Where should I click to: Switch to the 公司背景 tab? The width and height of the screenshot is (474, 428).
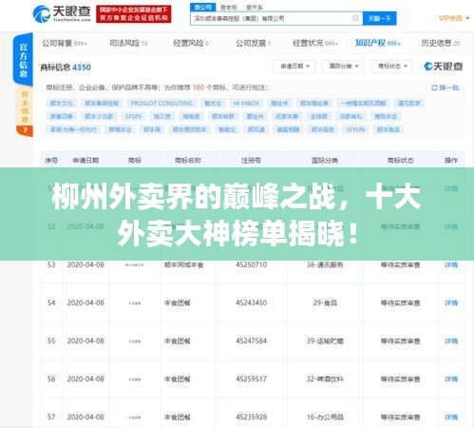(65, 43)
